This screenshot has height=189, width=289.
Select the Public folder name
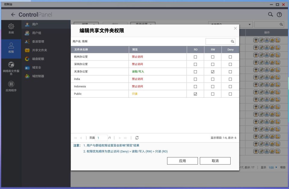tap(78, 94)
